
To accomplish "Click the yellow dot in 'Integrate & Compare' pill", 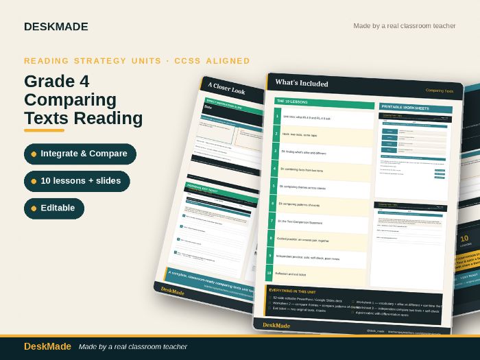I will (x=34, y=154).
